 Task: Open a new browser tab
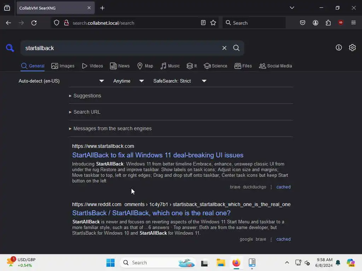click(102, 8)
